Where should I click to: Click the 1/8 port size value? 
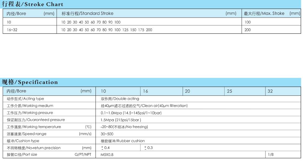pos(271,155)
